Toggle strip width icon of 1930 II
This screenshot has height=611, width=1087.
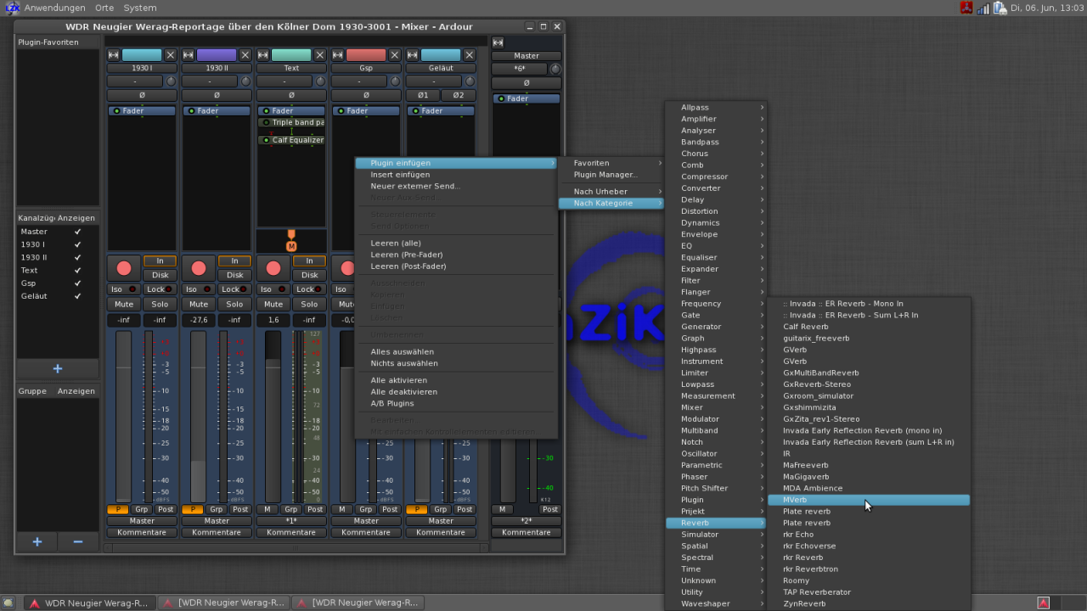click(x=189, y=55)
